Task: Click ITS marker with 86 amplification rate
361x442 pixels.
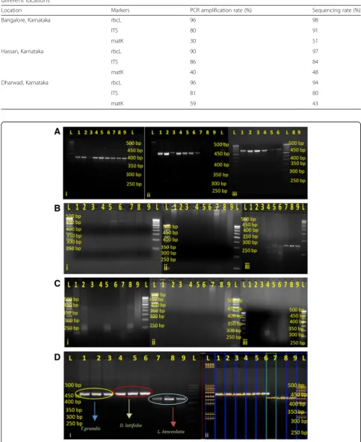Action: click(x=114, y=62)
